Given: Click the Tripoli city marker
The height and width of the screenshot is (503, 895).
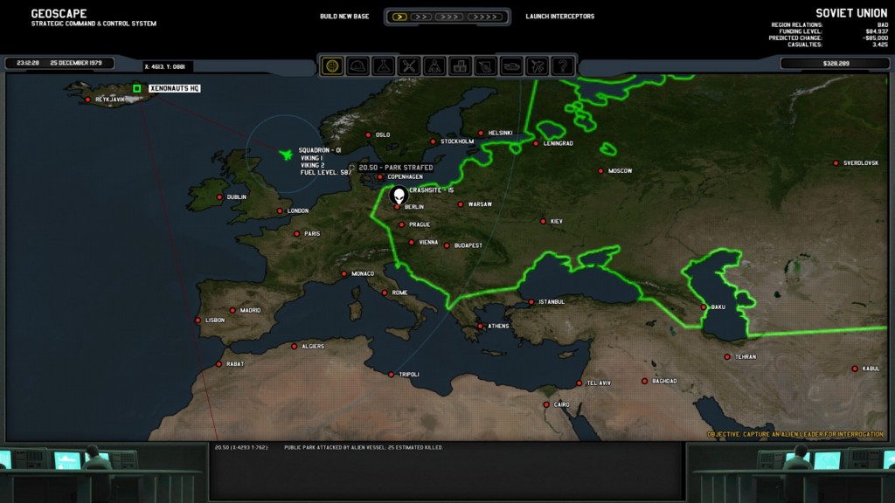Looking at the screenshot, I should (x=391, y=375).
